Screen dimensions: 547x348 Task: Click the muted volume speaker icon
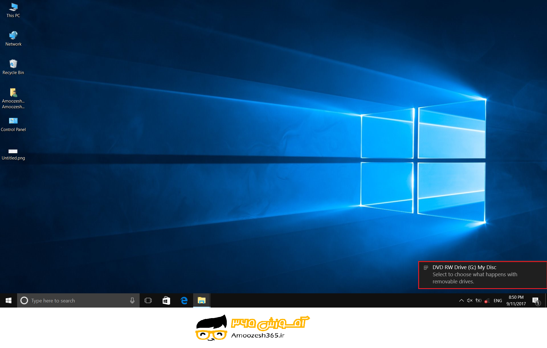pos(470,300)
